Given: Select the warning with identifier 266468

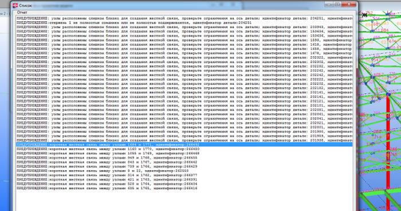Looking at the screenshot, I should coord(184,154).
